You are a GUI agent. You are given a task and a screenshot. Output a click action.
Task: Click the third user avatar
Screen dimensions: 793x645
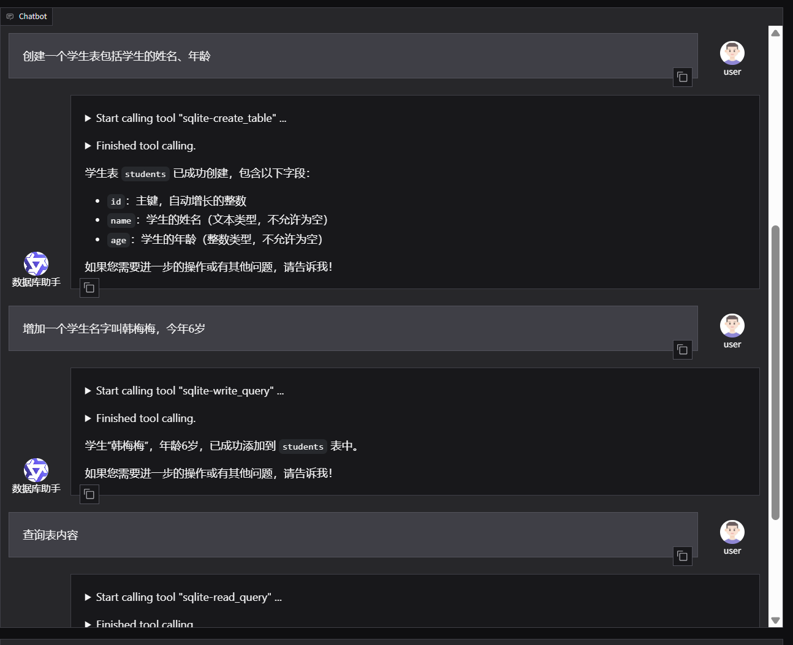click(x=732, y=532)
